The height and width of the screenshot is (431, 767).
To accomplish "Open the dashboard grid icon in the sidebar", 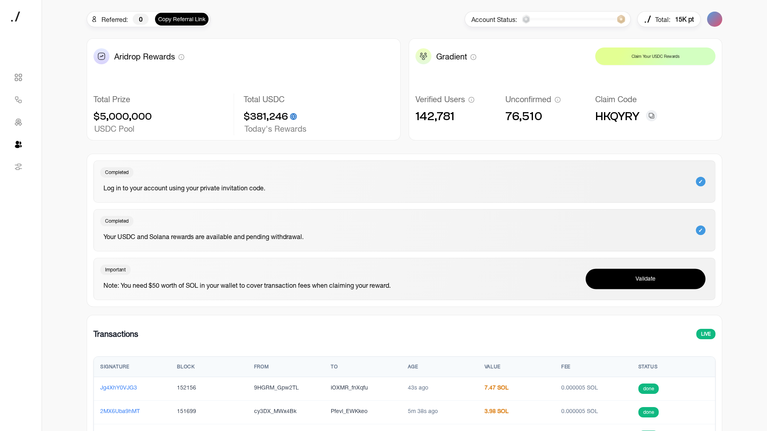I will click(18, 77).
